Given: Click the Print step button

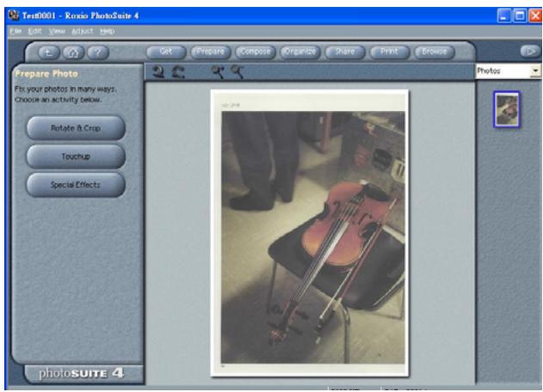Looking at the screenshot, I should (388, 52).
